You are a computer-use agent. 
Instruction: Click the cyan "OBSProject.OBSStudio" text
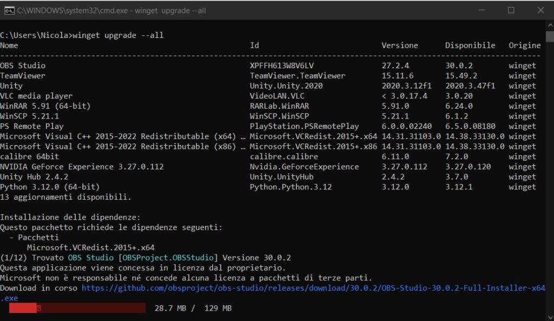coord(168,258)
